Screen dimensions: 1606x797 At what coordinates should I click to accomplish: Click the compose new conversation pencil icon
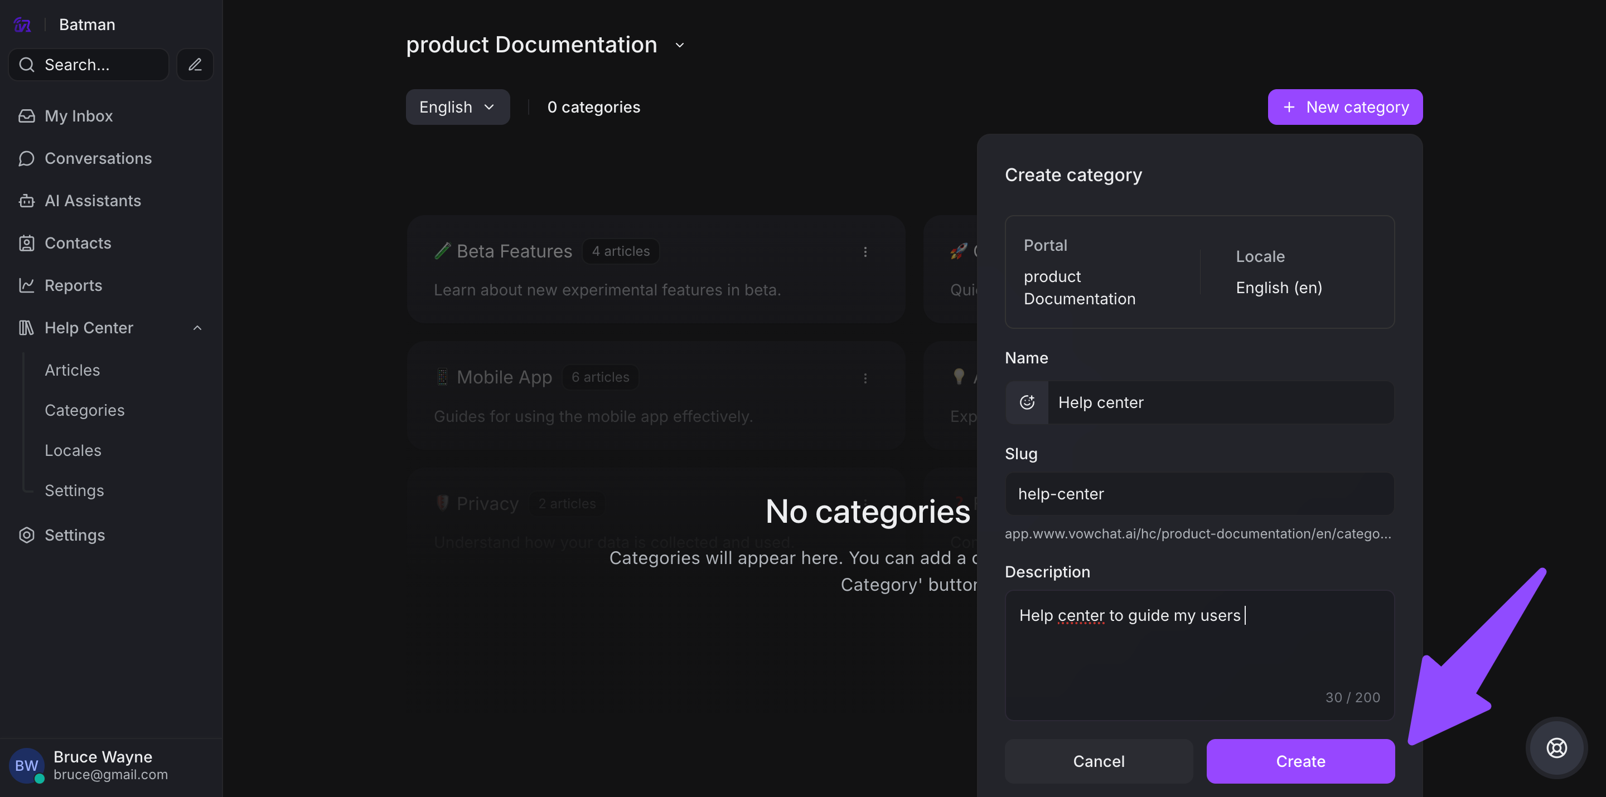coord(195,65)
